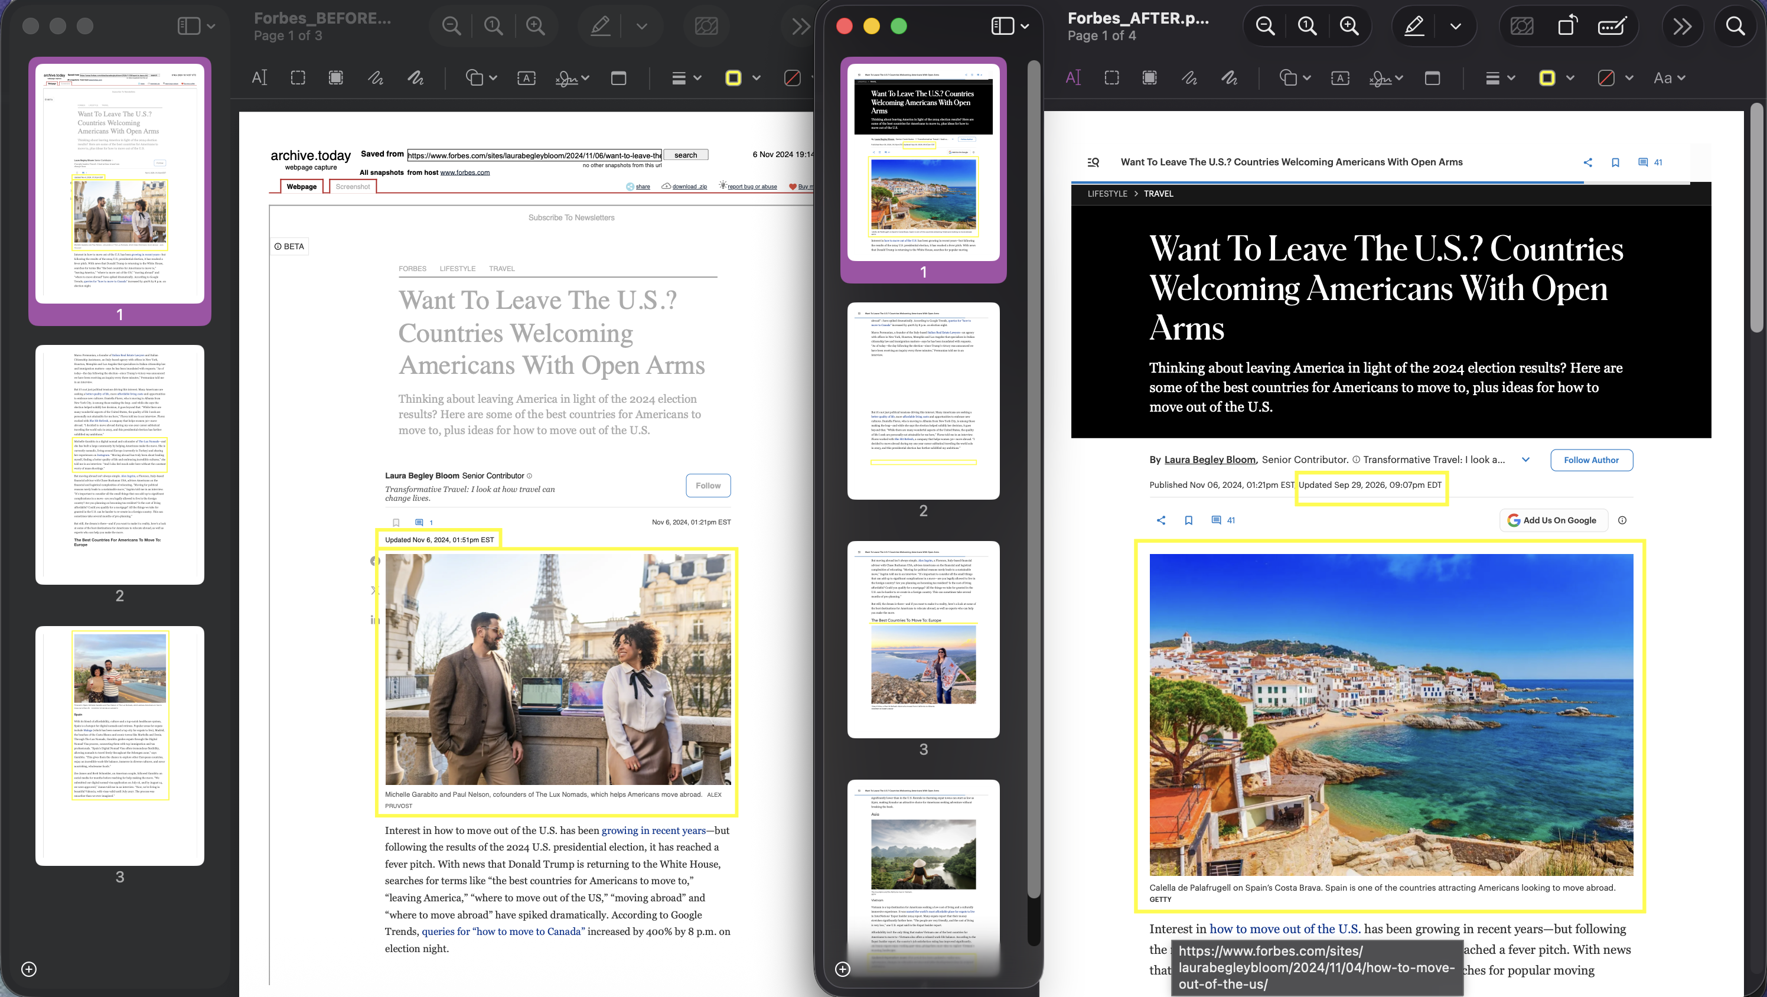
Task: Open Text Style Aa menu in Forbes_AFTER
Action: click(x=1669, y=77)
